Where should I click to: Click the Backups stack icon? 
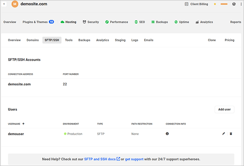(153, 22)
